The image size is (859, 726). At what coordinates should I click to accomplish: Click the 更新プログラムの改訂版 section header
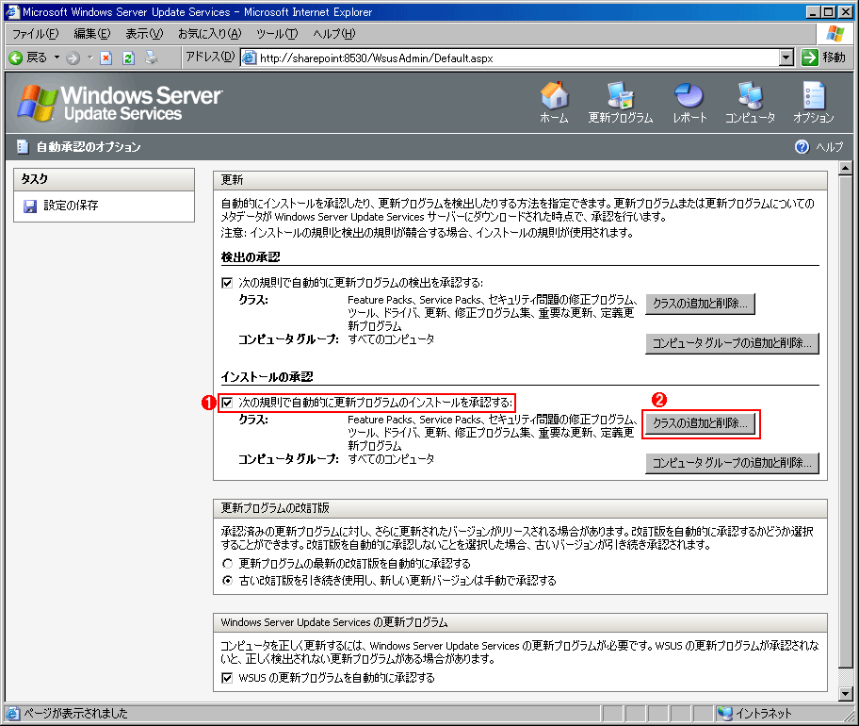pos(520,508)
